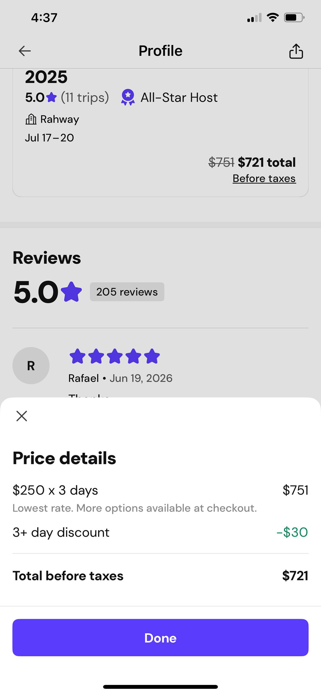
Task: Tap the Reviews section heading
Action: [x=47, y=258]
